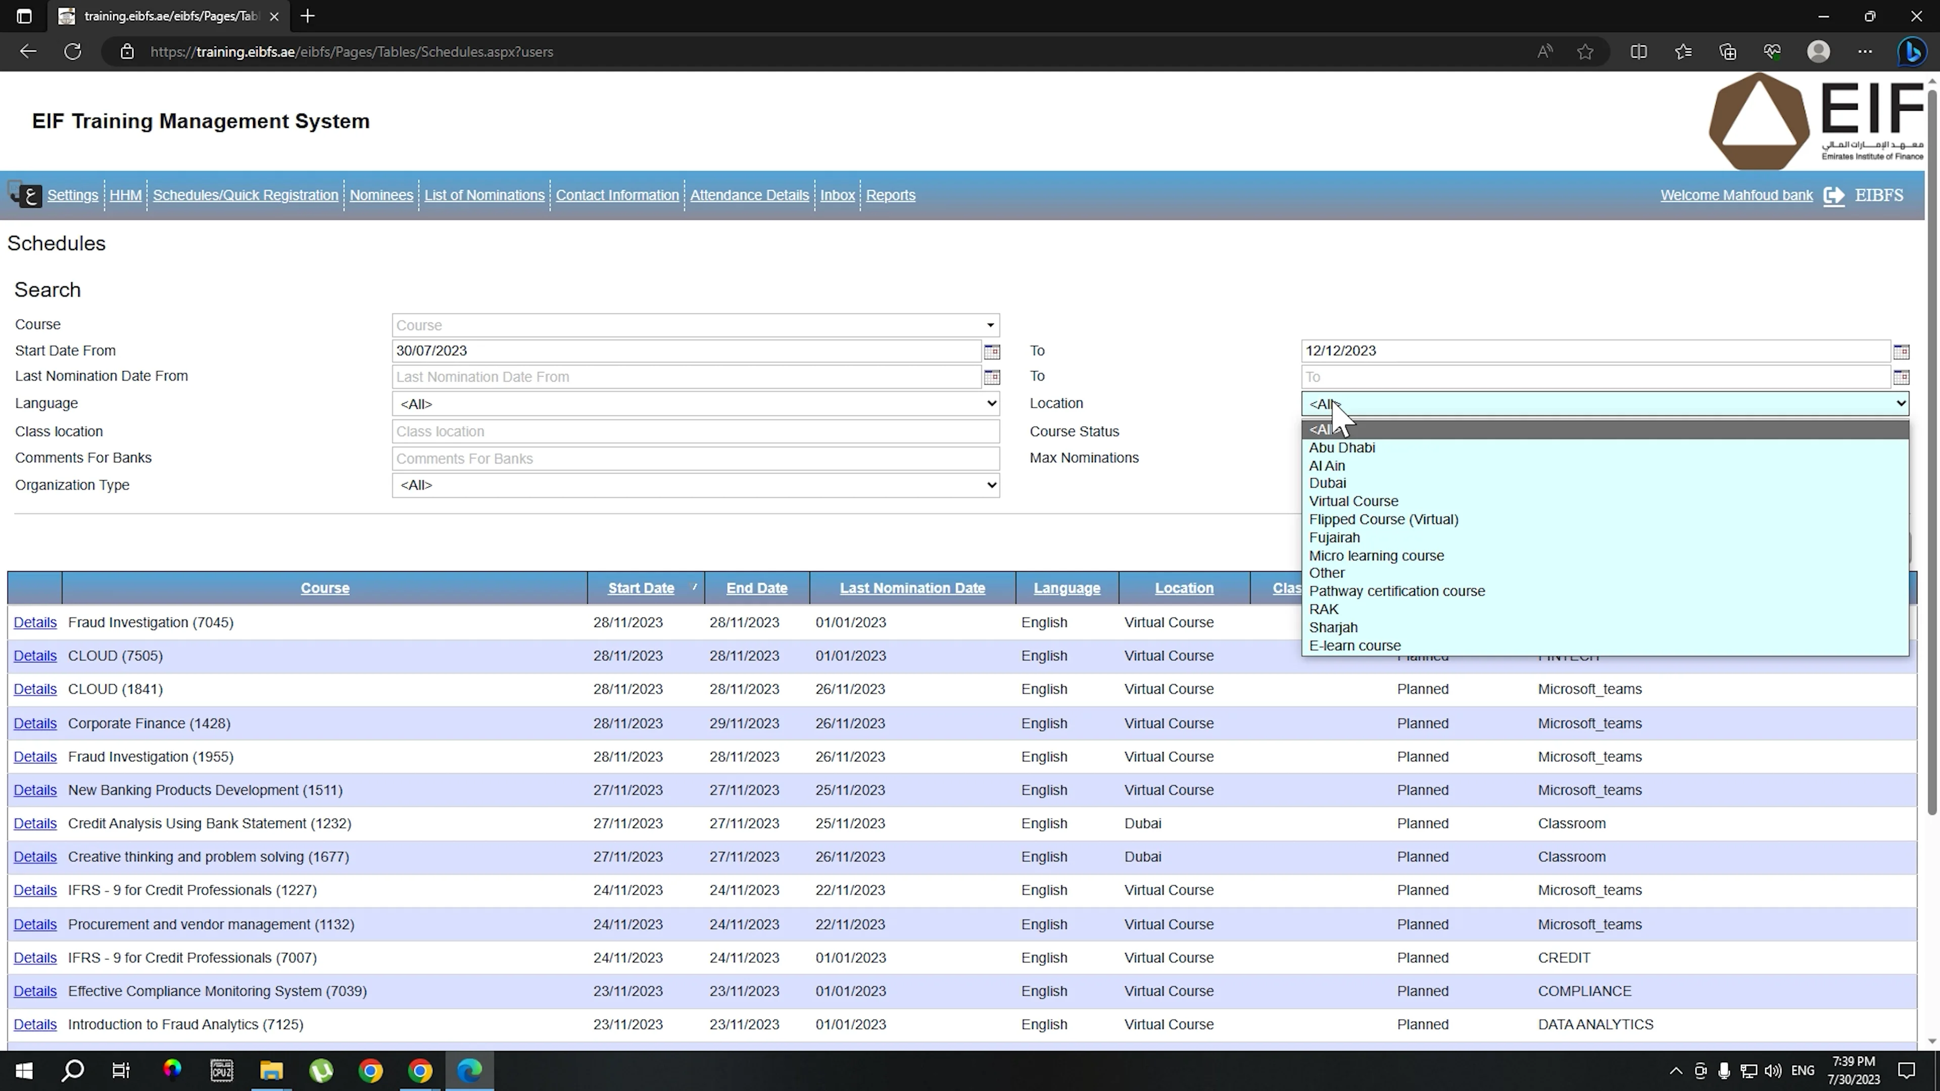Open the Organization Type dropdown
This screenshot has width=1940, height=1091.
point(695,485)
